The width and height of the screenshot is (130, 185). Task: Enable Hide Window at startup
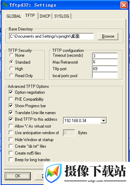tap(11, 140)
